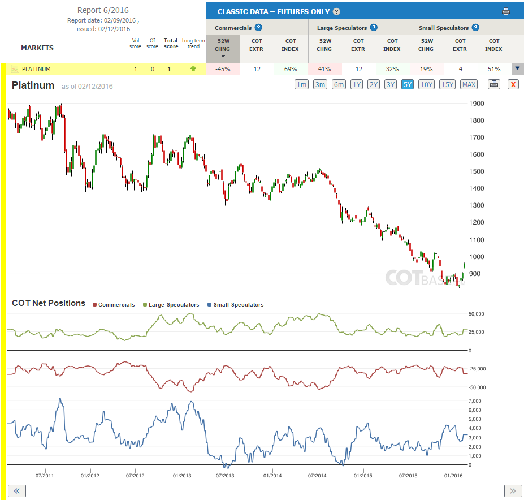Print the Platinum chart using printer button

point(494,84)
